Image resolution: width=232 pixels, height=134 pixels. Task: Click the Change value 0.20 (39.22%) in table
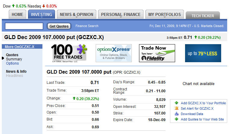(x=88, y=99)
